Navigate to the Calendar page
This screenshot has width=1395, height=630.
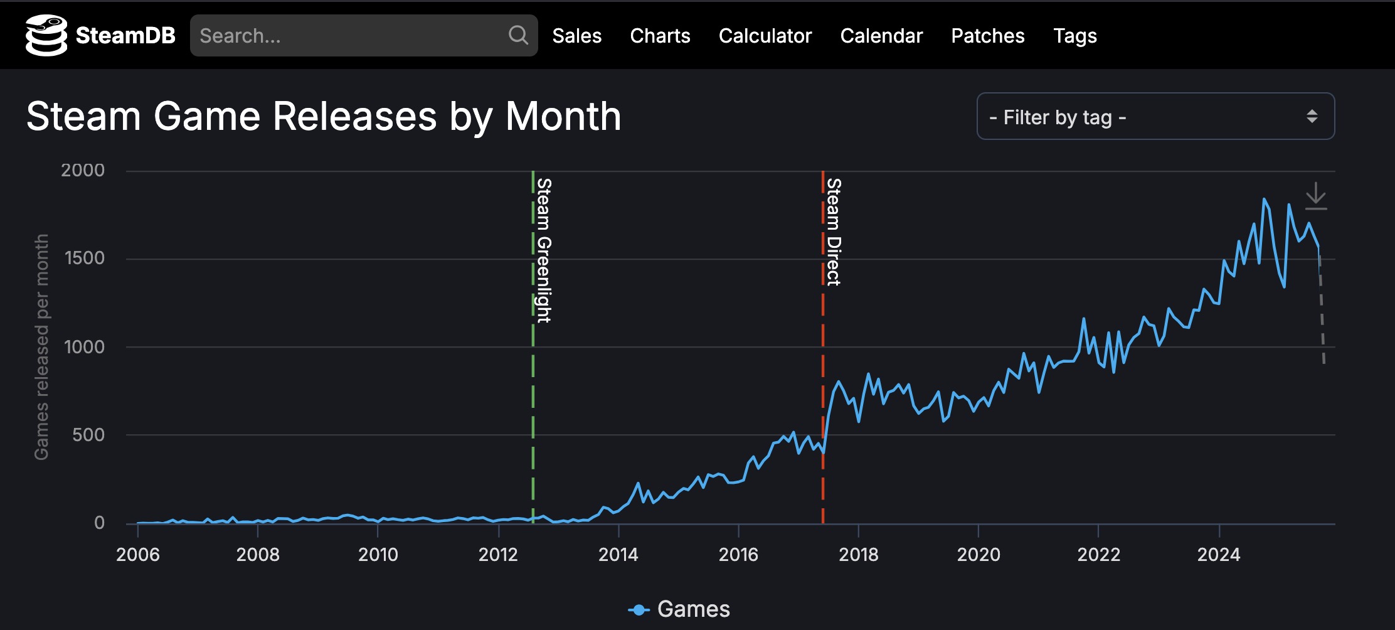click(881, 36)
